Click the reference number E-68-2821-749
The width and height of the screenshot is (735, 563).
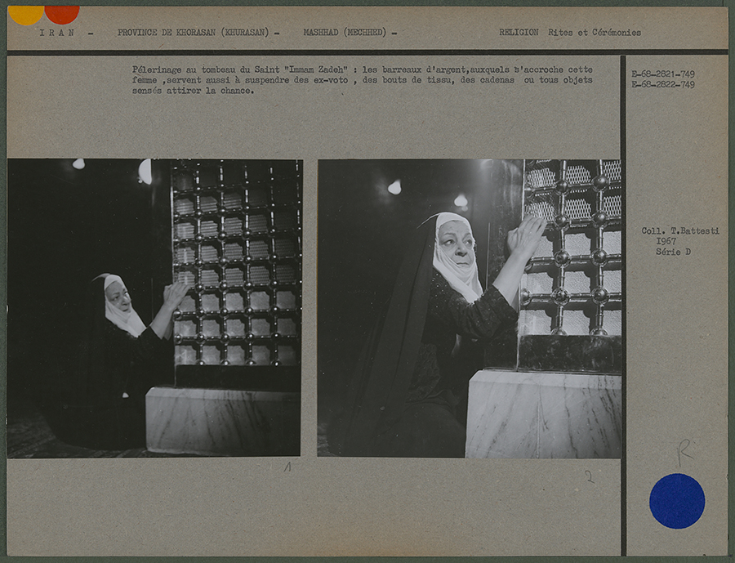[663, 74]
